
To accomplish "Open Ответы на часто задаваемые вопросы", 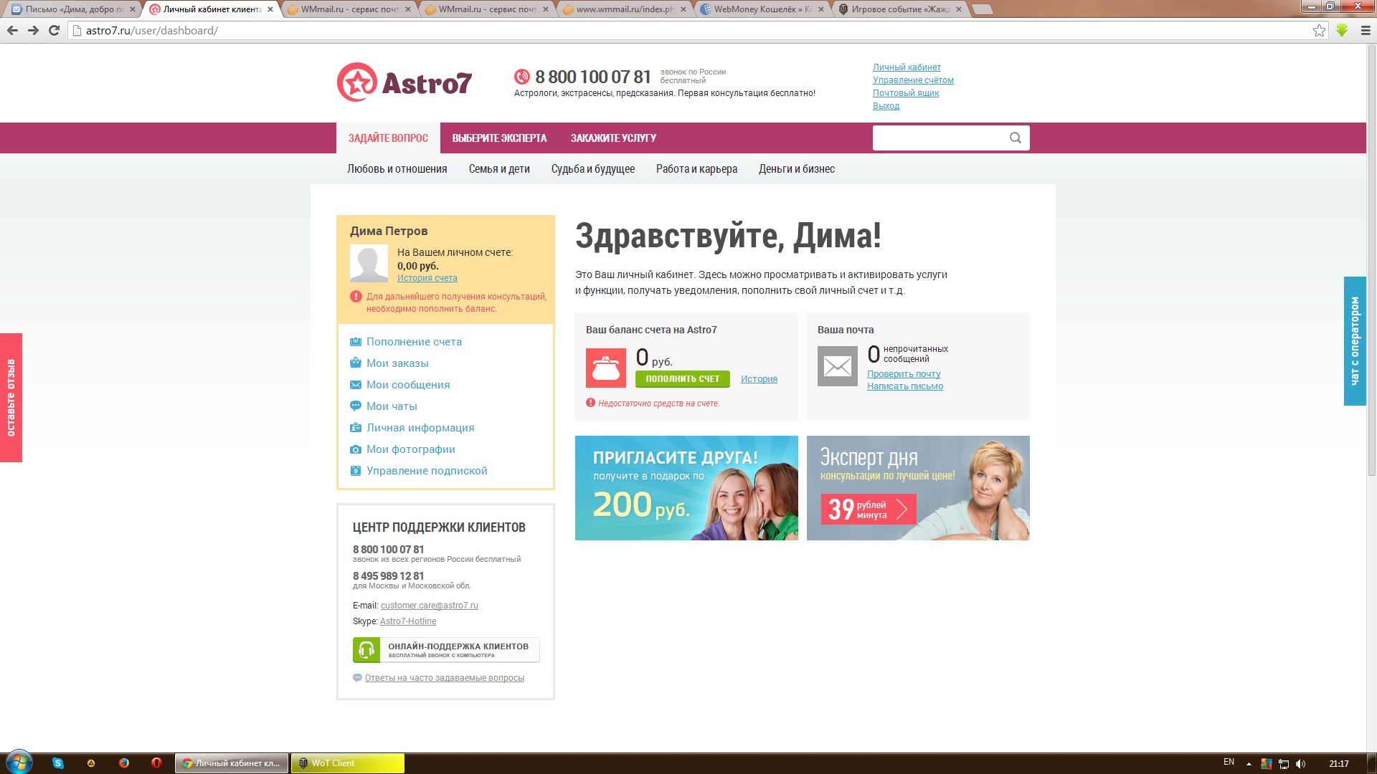I will click(x=444, y=678).
